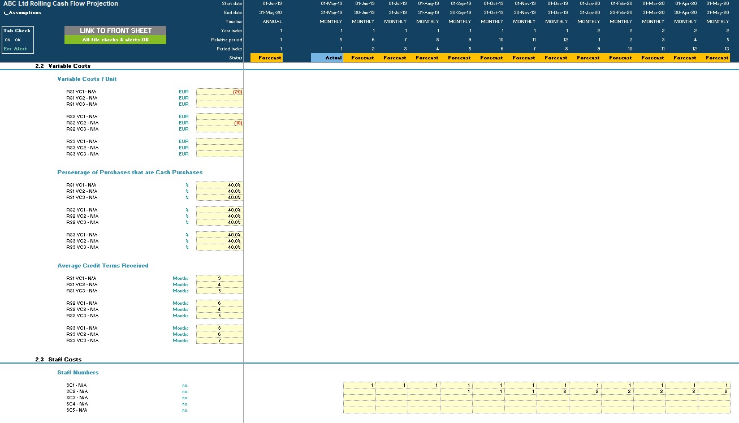The image size is (739, 423).
Task: Select the Period index row label
Action: click(231, 49)
